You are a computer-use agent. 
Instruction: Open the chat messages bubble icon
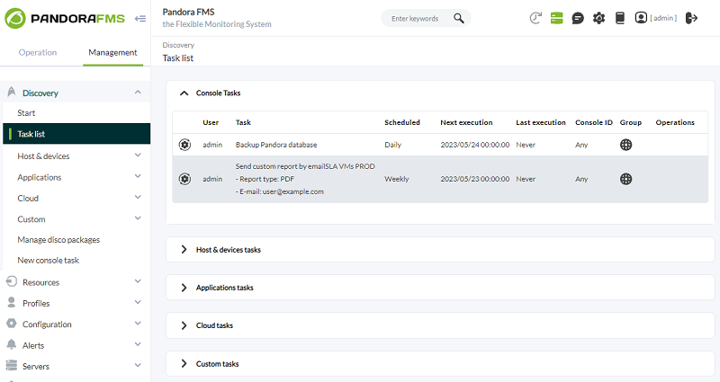(x=578, y=18)
